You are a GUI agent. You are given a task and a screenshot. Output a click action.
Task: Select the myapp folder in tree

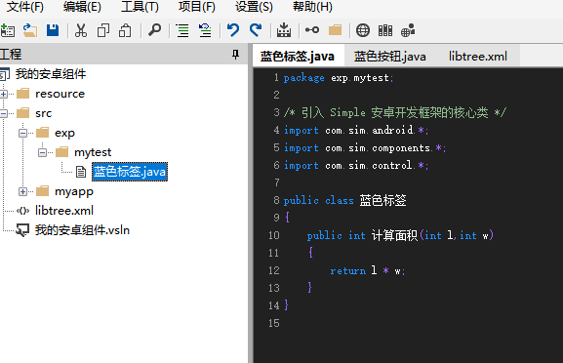coord(74,191)
